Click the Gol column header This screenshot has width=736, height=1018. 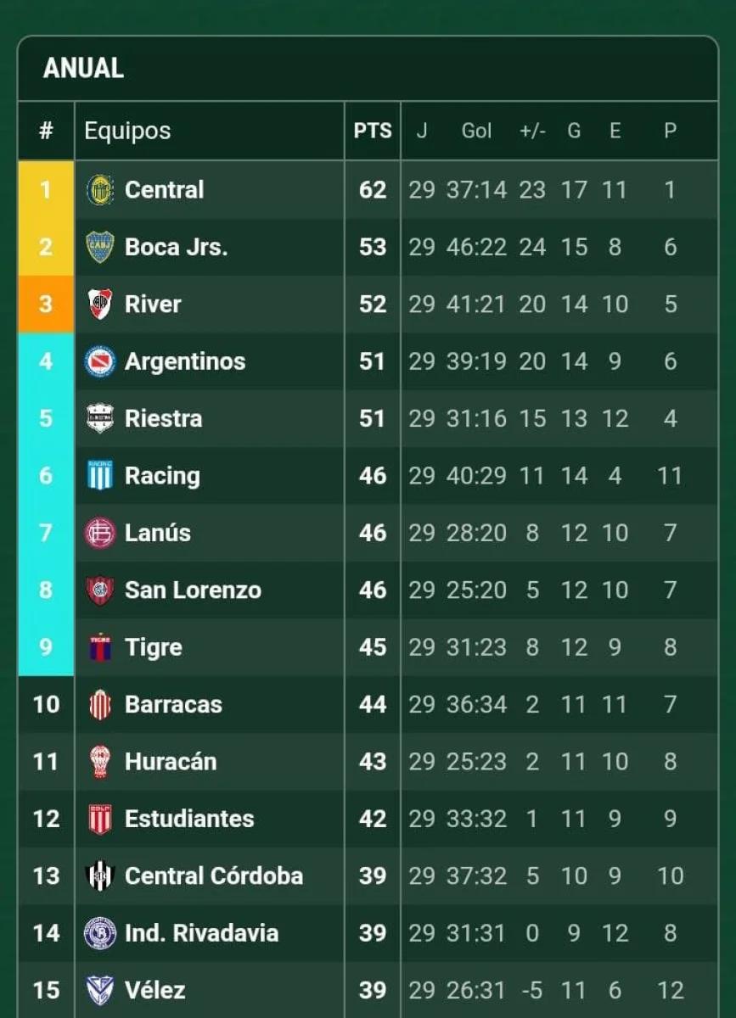pos(476,131)
